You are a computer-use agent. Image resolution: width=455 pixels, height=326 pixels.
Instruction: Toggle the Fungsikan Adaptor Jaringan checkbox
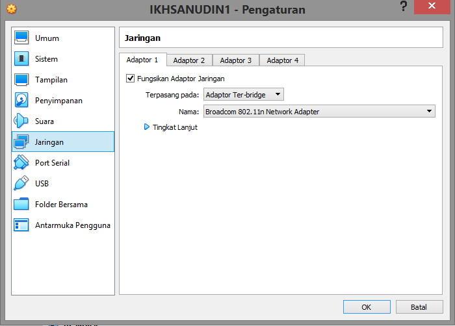[x=131, y=79]
